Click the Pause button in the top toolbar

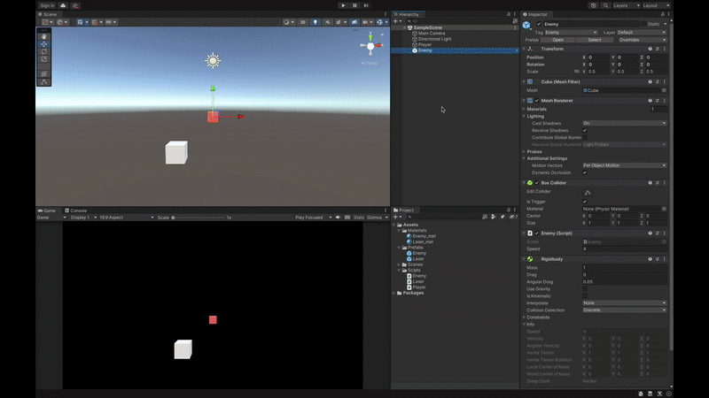pyautogui.click(x=354, y=5)
